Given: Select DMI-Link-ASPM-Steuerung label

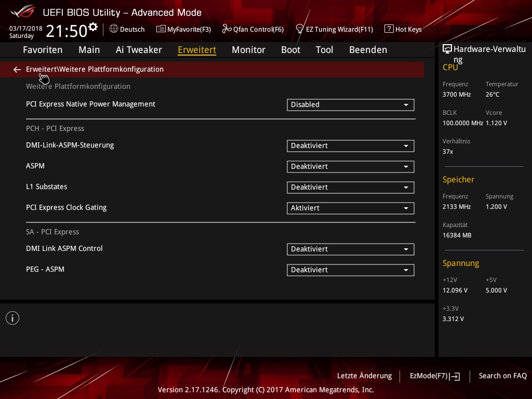Looking at the screenshot, I should [70, 145].
